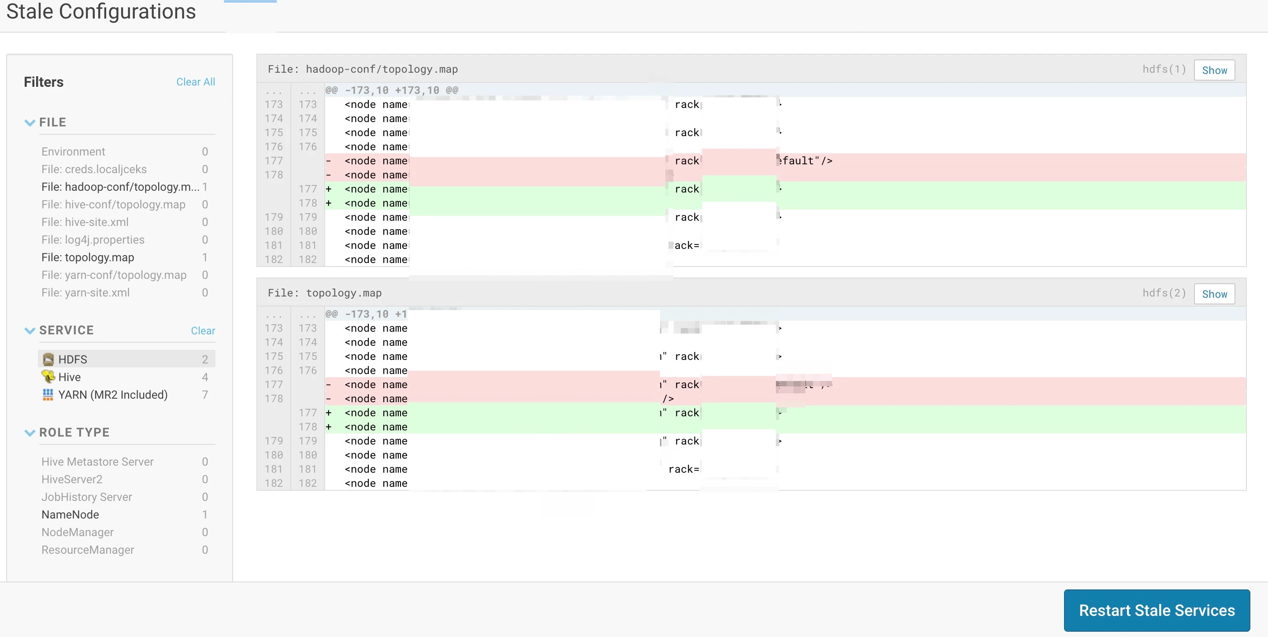Click the hdfs(1) label
Image resolution: width=1268 pixels, height=637 pixels.
point(1164,70)
